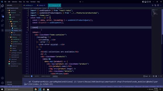Viewport: 163px width, 91px height.
Task: Split the terminal panel
Action: [x=154, y=76]
